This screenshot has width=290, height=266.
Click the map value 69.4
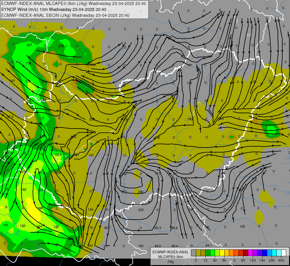pos(174,246)
